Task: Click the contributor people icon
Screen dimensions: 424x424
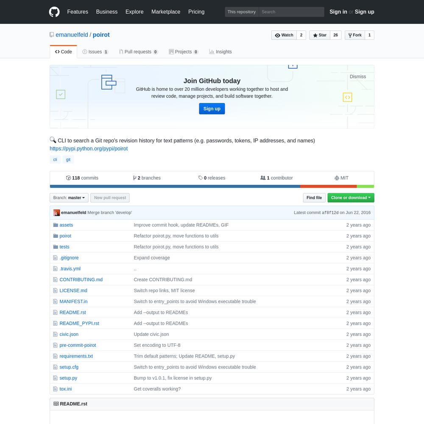Action: pyautogui.click(x=263, y=178)
